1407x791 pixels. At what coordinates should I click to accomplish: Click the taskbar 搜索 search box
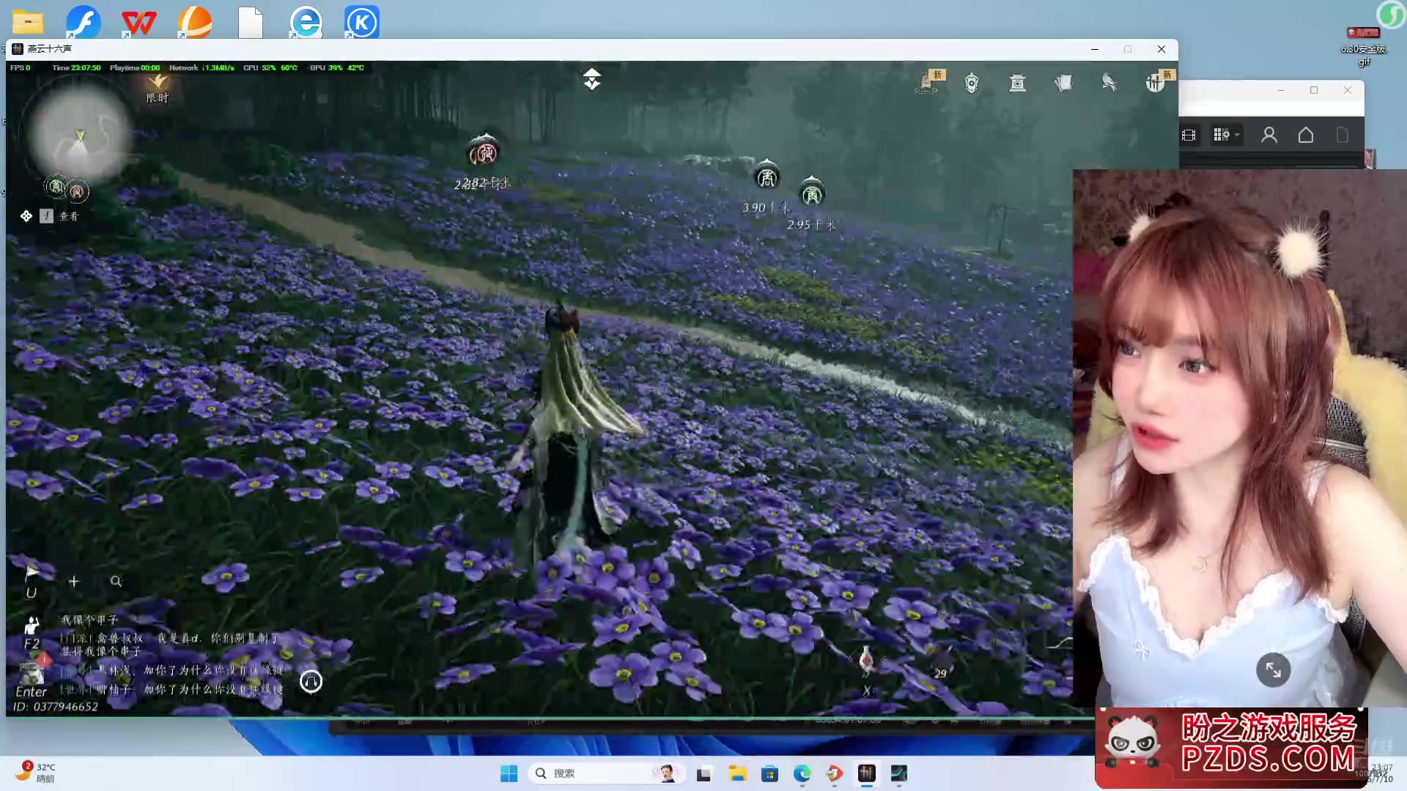(x=606, y=773)
